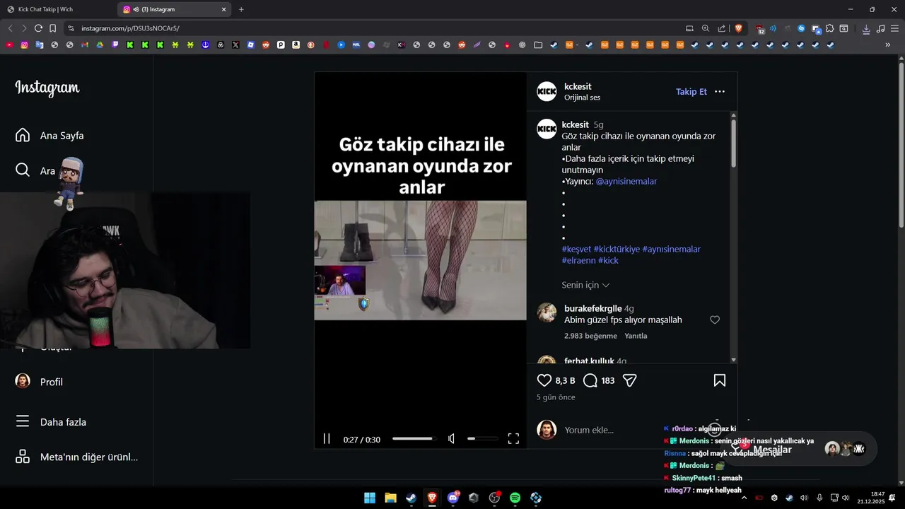Open the Daha fazla menu
905x509 pixels.
pyautogui.click(x=51, y=422)
